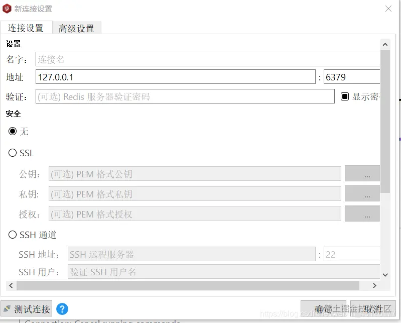The height and width of the screenshot is (323, 401).
Task: Focus the Redis server password field
Action: pos(185,96)
